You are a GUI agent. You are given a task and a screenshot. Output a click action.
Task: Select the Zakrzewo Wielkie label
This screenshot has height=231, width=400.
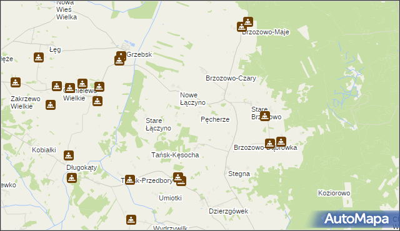tap(25, 102)
